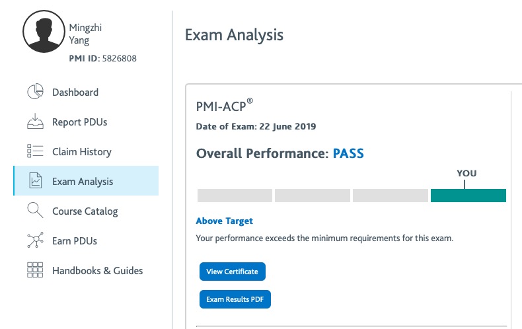Go to Report PDUs page

tap(79, 122)
